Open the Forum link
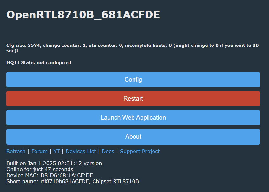Image resolution: width=269 pixels, height=192 pixels. click(39, 151)
